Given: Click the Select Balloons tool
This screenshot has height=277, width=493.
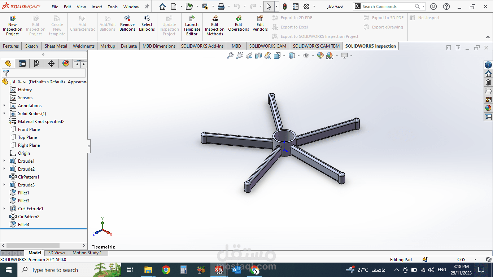Looking at the screenshot, I should pyautogui.click(x=147, y=24).
